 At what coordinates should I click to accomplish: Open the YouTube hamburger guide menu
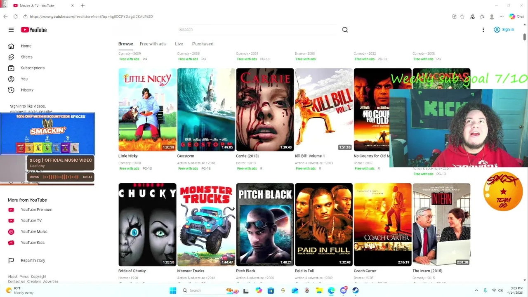tap(11, 30)
